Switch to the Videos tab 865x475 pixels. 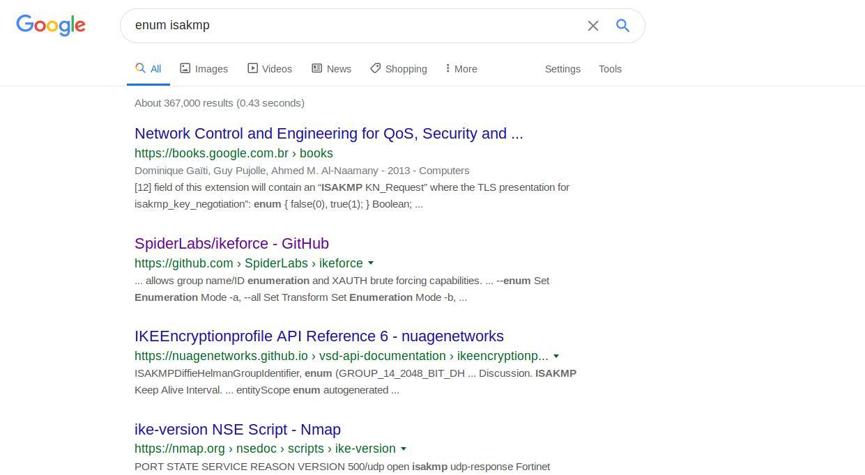tap(270, 69)
